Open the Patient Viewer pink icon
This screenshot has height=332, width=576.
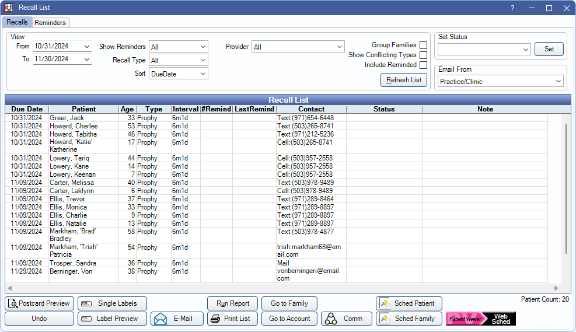click(x=465, y=319)
